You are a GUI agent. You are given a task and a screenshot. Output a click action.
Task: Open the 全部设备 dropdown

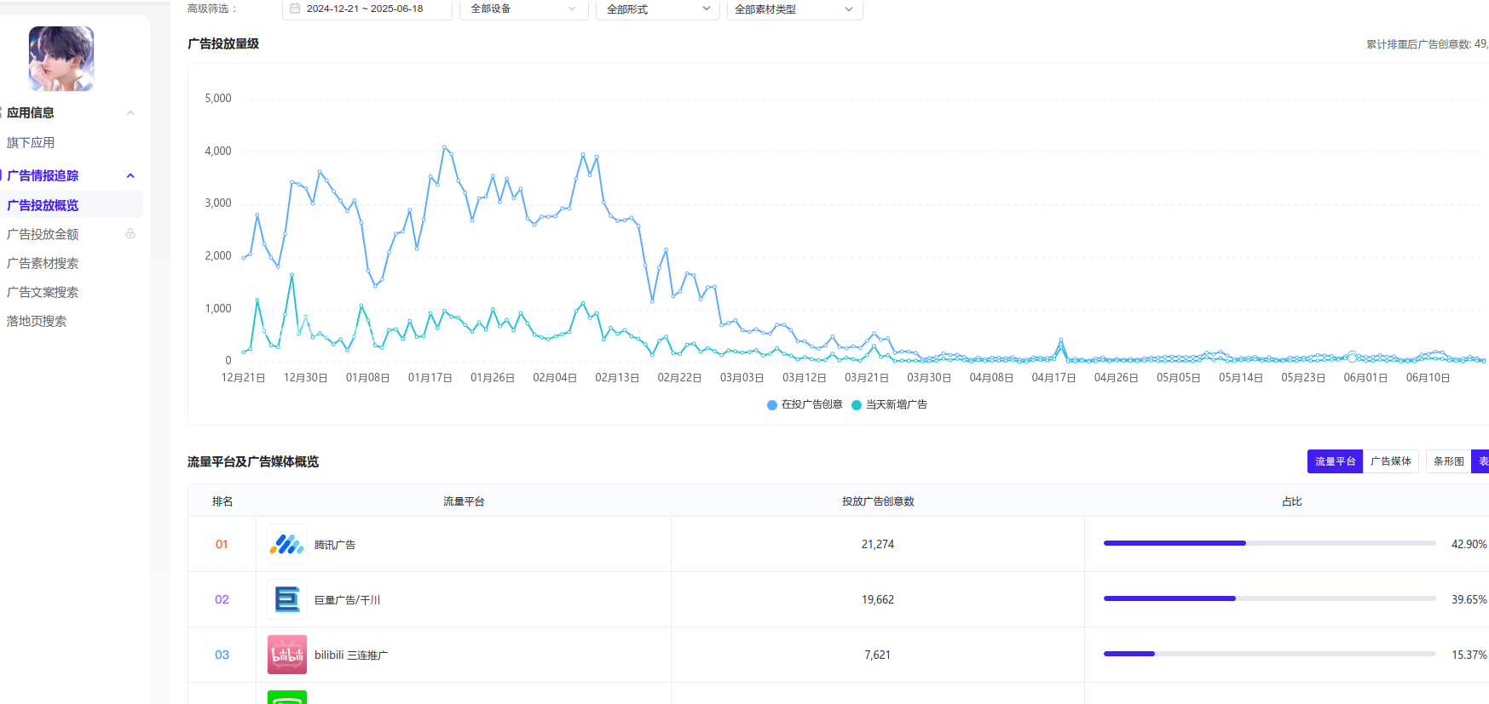[523, 9]
